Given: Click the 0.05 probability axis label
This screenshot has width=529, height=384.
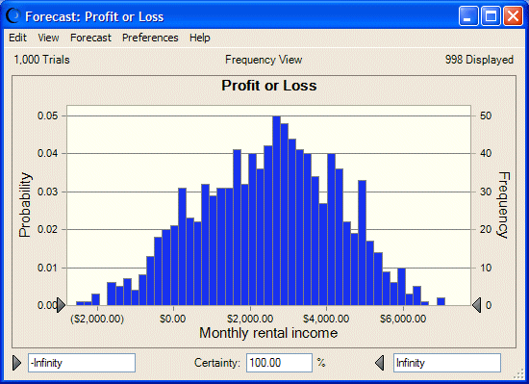Looking at the screenshot, I should (x=47, y=115).
